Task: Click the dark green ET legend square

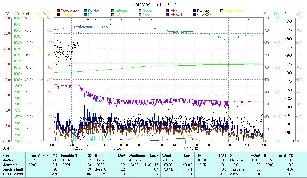Action: click(86, 15)
